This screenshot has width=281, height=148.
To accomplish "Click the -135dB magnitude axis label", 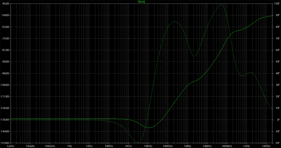I will [5, 120].
